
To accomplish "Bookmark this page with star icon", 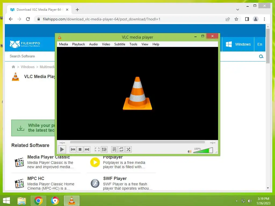I will (x=236, y=19).
